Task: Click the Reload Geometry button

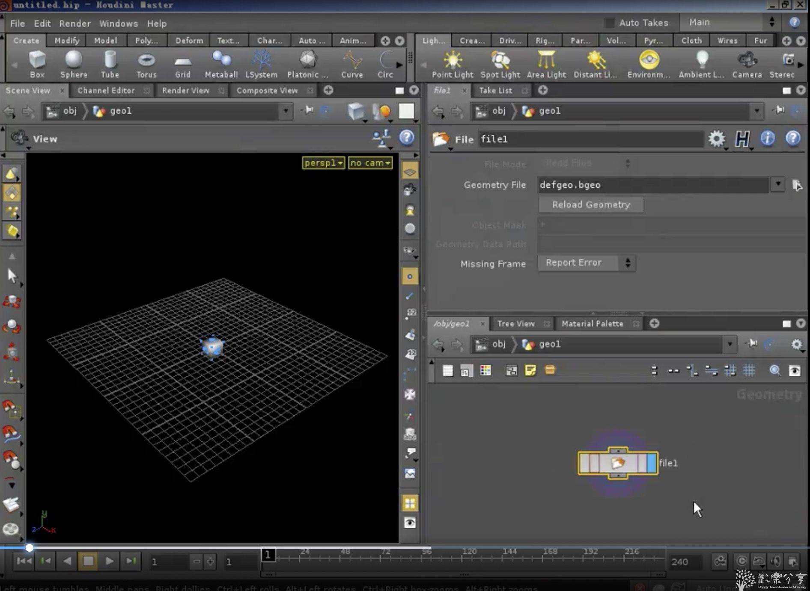Action: pyautogui.click(x=590, y=205)
